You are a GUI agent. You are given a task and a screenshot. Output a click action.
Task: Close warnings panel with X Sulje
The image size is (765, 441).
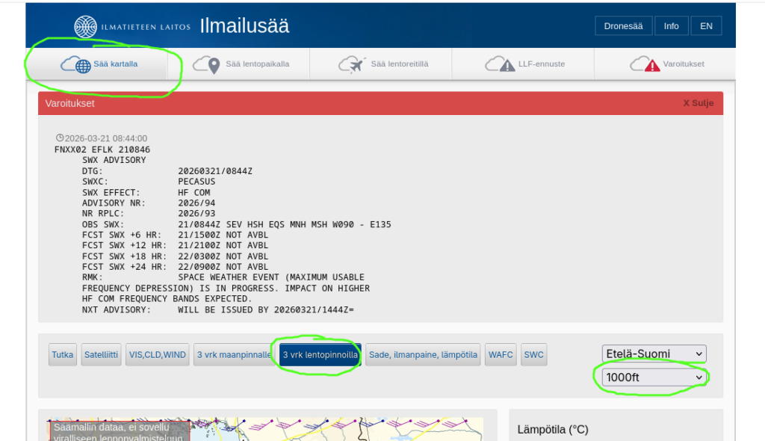[x=698, y=103]
